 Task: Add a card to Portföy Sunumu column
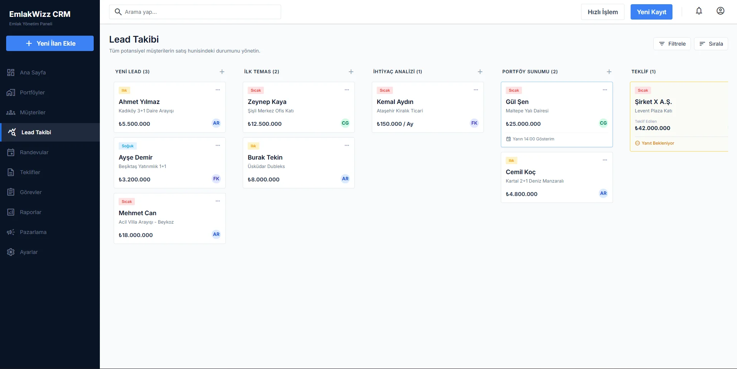[609, 72]
